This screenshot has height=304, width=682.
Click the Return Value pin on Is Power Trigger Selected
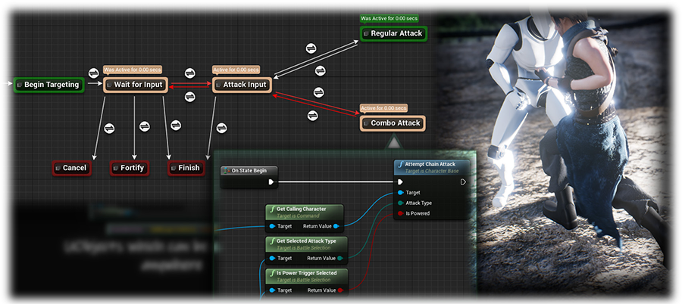click(x=340, y=290)
